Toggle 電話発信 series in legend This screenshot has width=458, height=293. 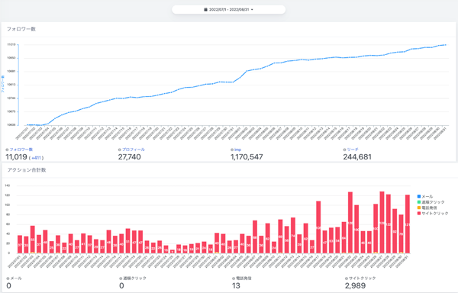tap(427, 208)
